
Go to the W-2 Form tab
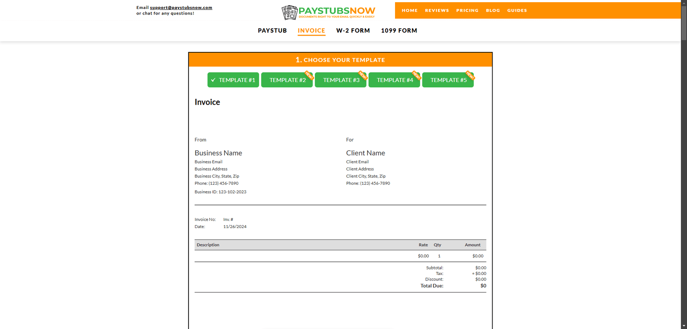click(353, 30)
